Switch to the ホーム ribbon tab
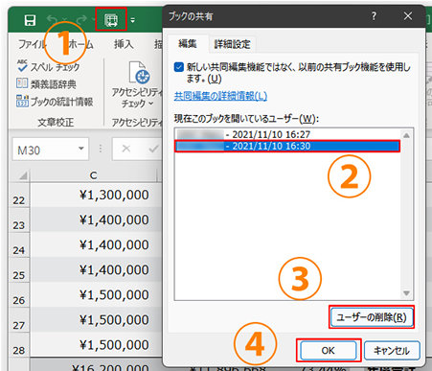The height and width of the screenshot is (371, 432). coord(81,44)
